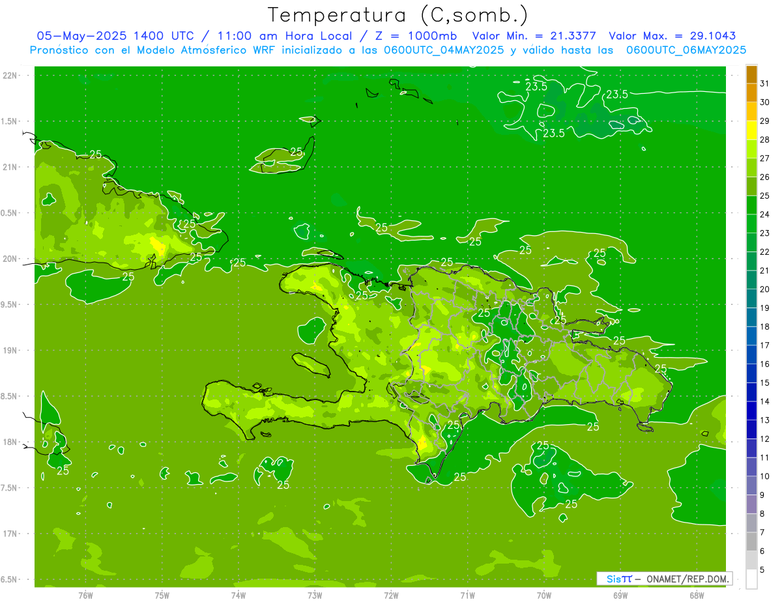This screenshot has height=604, width=782.
Task: Click the 72W longitude axis label
Action: pyautogui.click(x=391, y=595)
